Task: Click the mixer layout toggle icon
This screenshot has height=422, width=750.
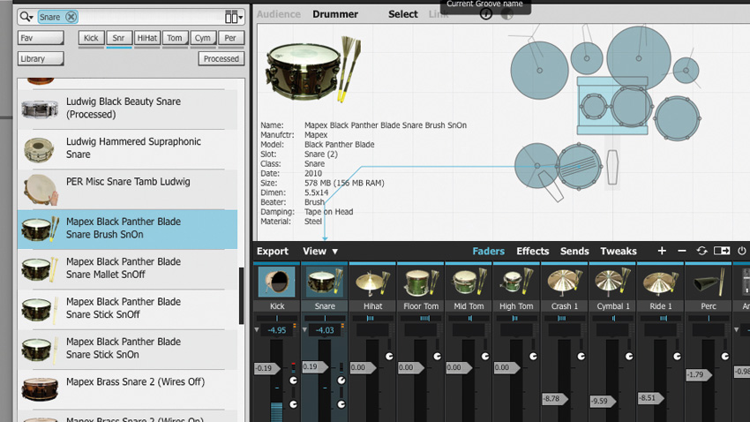Action: click(722, 251)
